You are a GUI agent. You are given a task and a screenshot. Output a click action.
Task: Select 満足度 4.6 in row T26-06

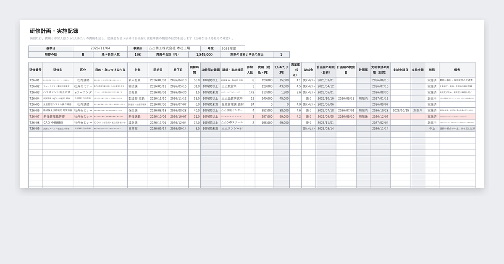(296, 111)
